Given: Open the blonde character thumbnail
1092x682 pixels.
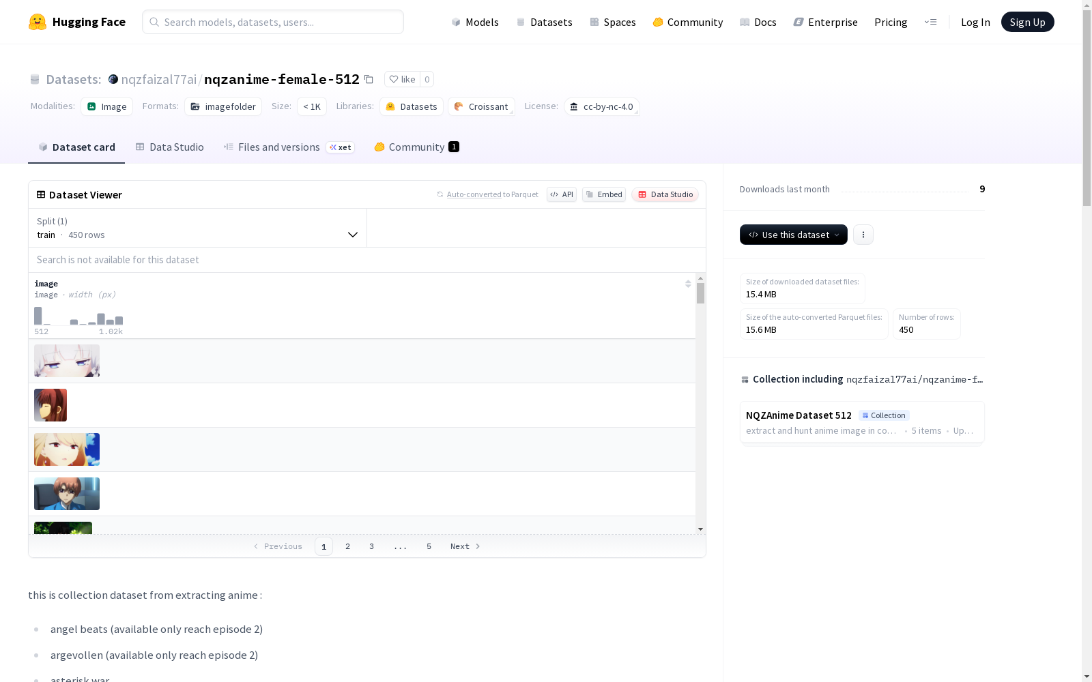Looking at the screenshot, I should point(67,449).
